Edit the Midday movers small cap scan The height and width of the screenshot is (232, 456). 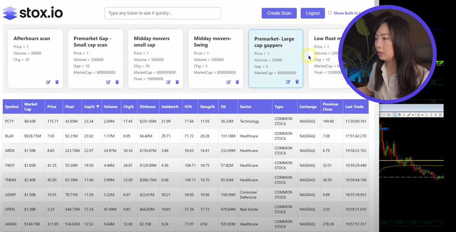[168, 82]
